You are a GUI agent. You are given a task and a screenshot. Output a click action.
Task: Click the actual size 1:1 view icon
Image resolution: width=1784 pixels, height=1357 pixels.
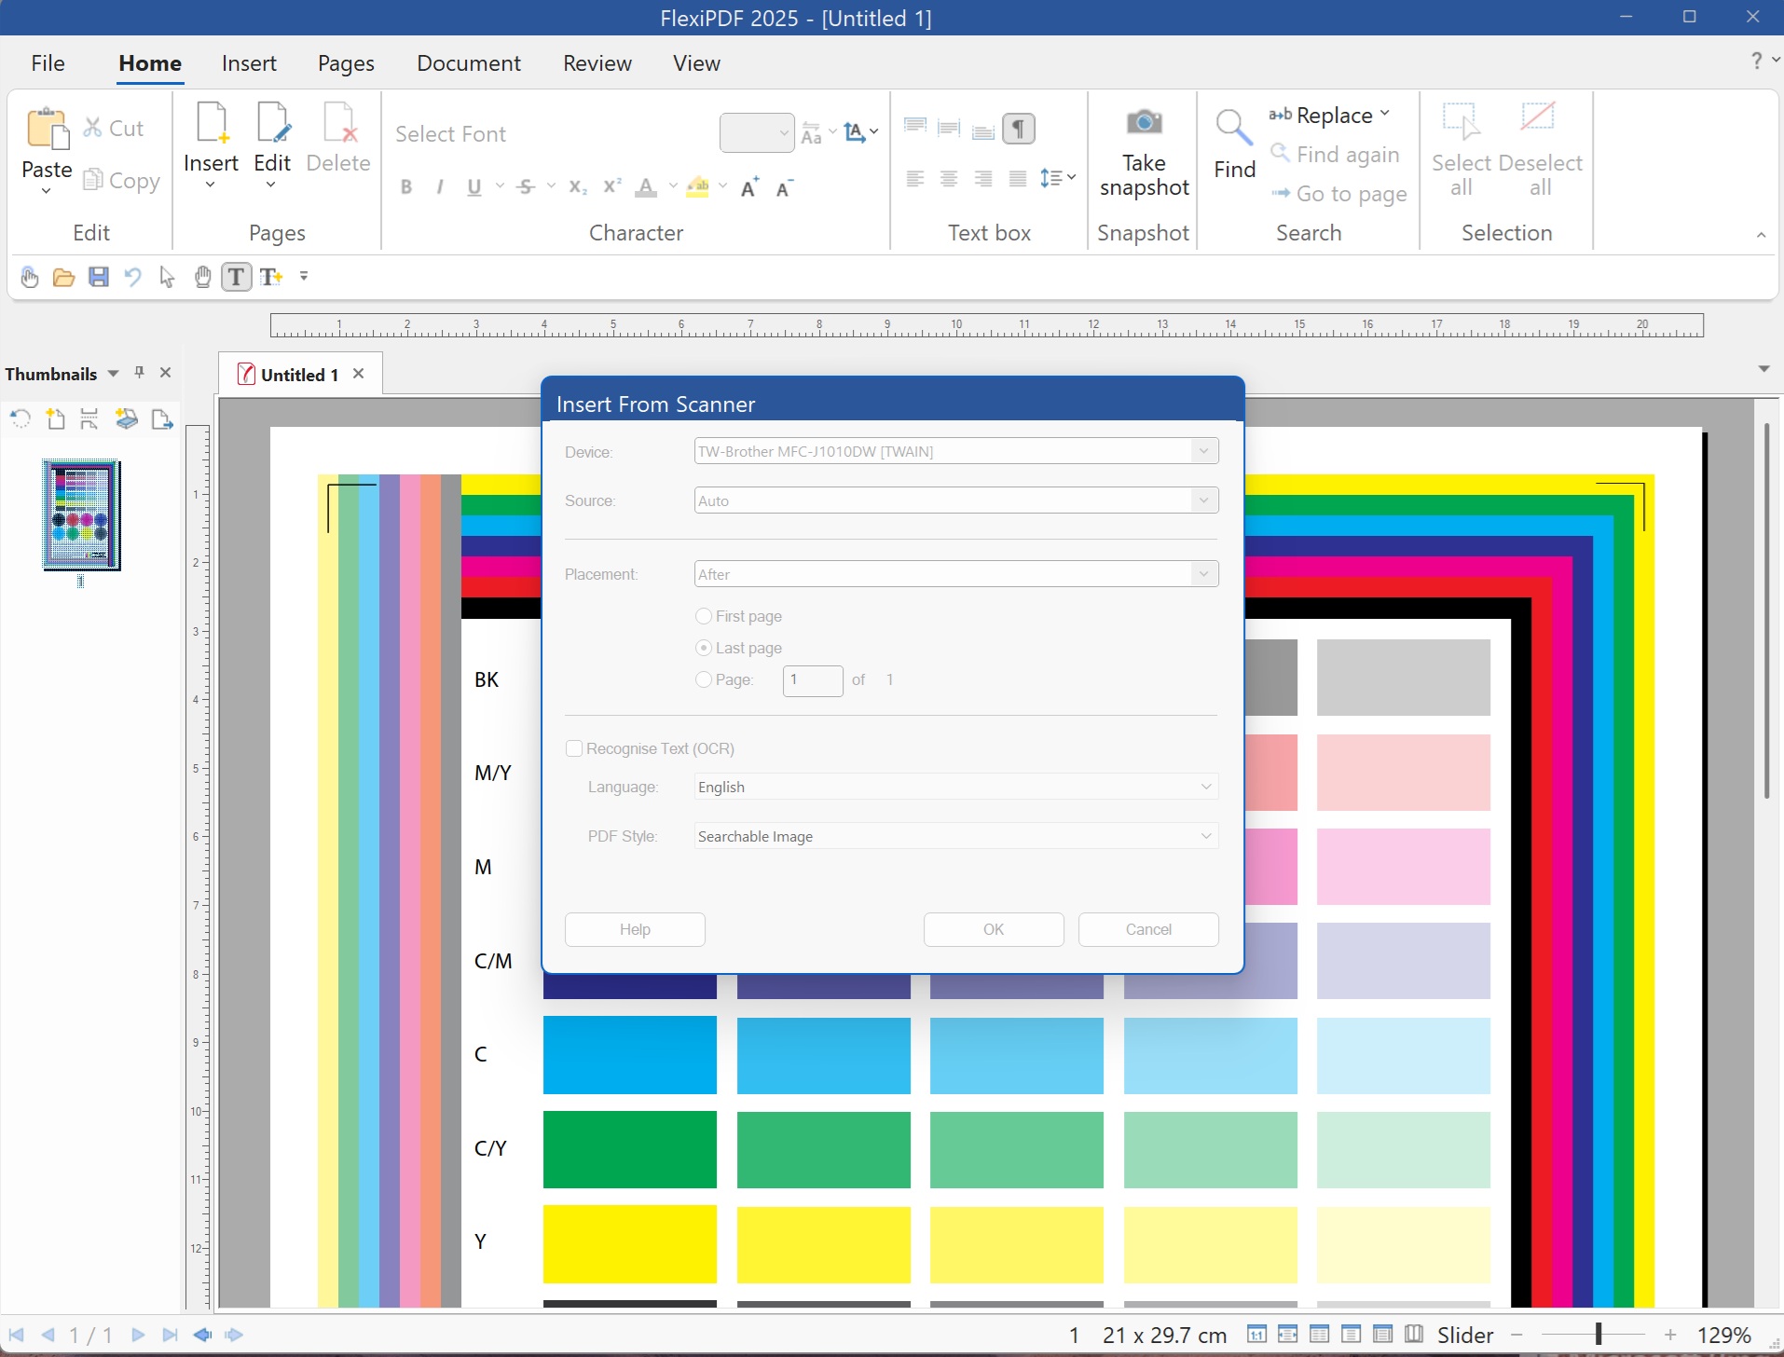tap(1256, 1335)
